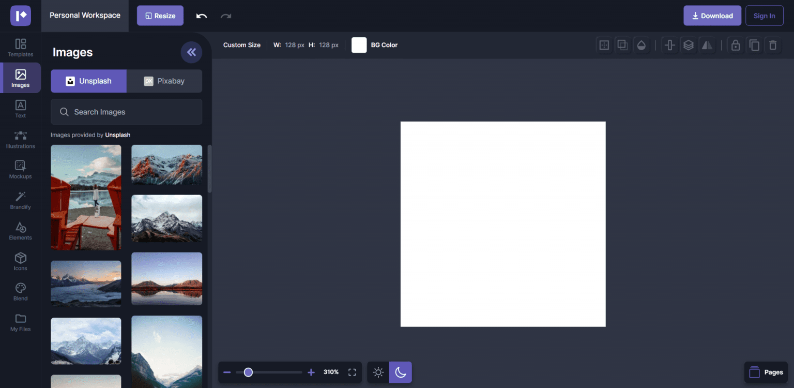Open the layers ordering options
Image resolution: width=794 pixels, height=388 pixels.
click(x=689, y=45)
